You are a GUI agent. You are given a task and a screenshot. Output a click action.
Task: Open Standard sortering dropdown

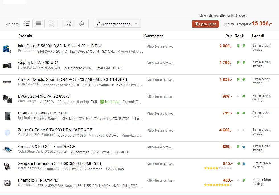point(117,24)
